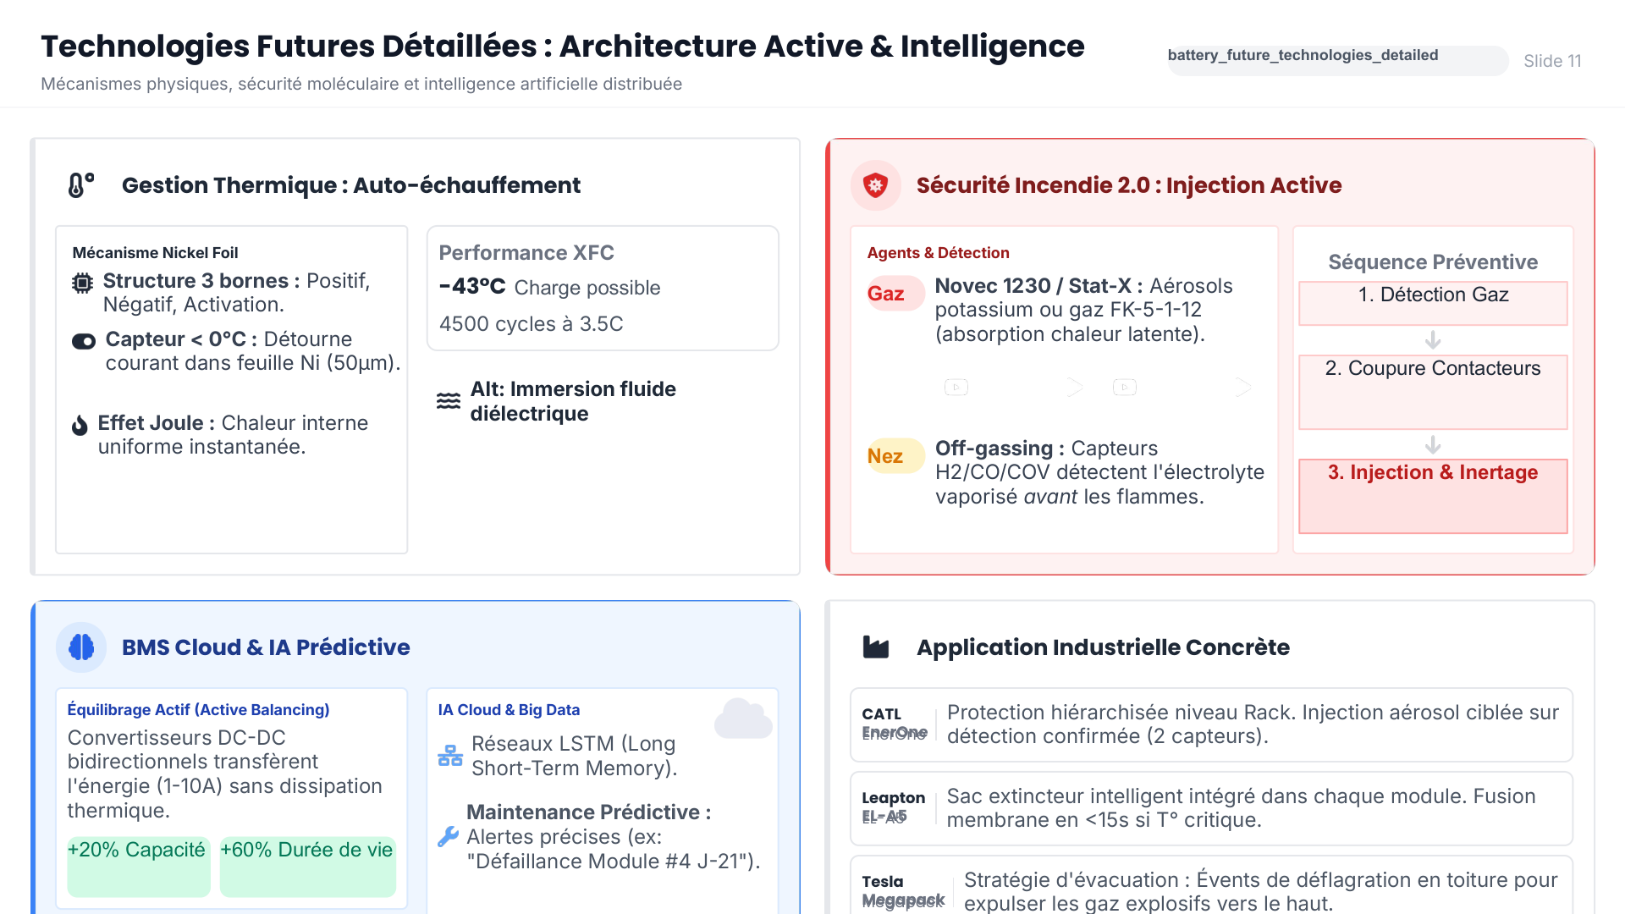1625x914 pixels.
Task: Click the '+60% Durée de vie' badge
Action: click(307, 865)
